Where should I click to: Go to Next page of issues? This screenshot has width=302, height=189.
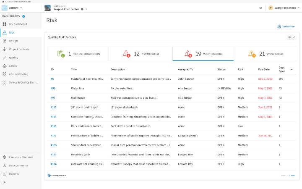293,175
